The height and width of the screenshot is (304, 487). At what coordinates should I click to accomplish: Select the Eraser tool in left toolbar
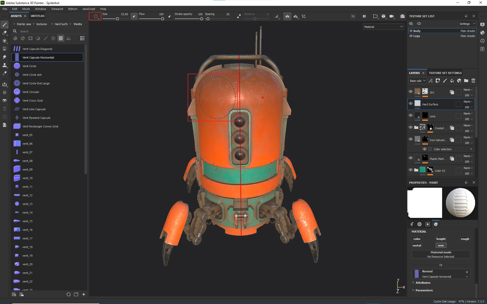coord(4,33)
